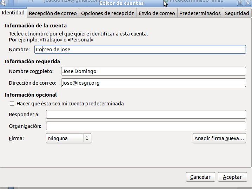Confirm with the Aceptar button
252x189 pixels.
pyautogui.click(x=232, y=177)
